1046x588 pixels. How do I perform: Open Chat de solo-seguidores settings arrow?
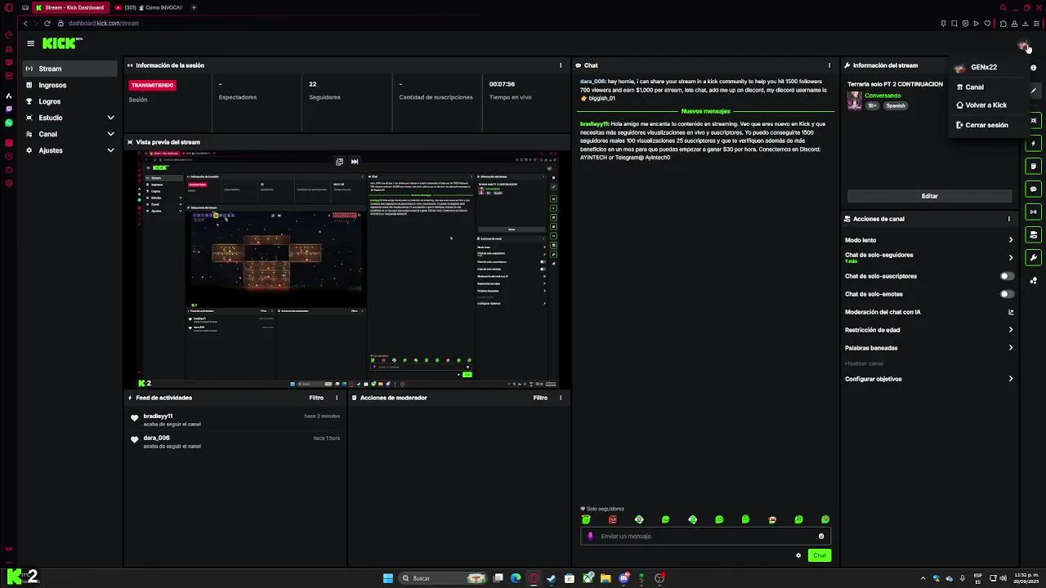click(1011, 257)
